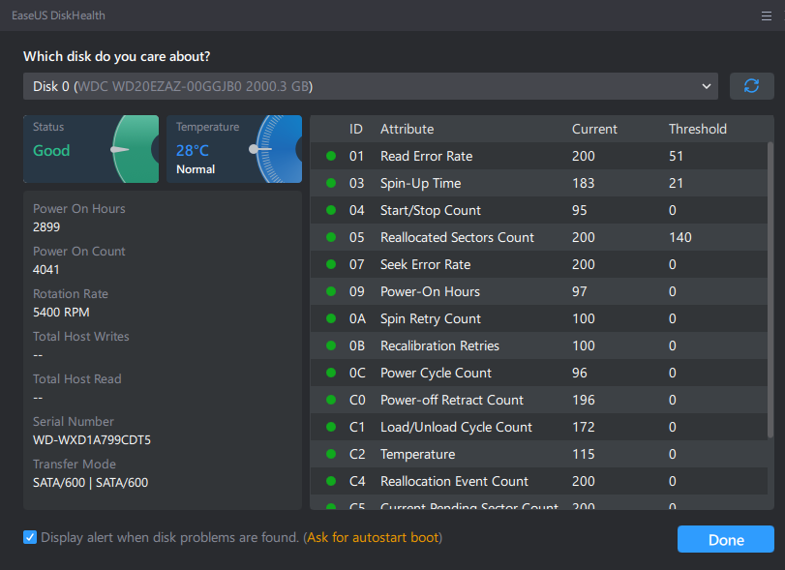Image resolution: width=785 pixels, height=570 pixels.
Task: Click the refresh disk info icon
Action: coord(751,86)
